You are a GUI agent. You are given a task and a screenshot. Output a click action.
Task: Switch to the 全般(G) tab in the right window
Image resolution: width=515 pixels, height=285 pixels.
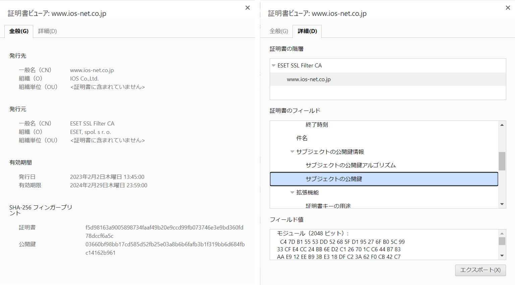tap(278, 31)
